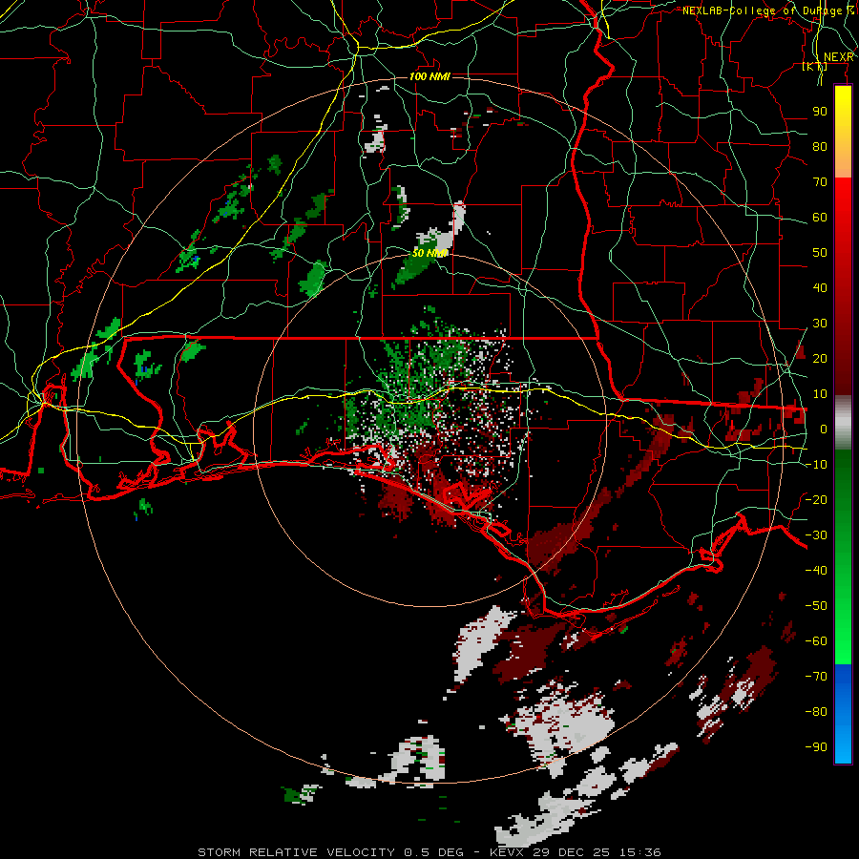Screen dimensions: 859x859
Task: Click the "KEVX 29 DEC 25 15:36" timestamp text
Action: click(576, 852)
